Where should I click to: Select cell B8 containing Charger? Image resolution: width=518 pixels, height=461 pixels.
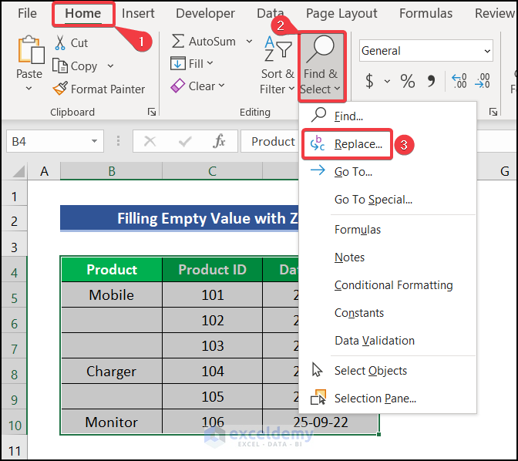pos(111,372)
